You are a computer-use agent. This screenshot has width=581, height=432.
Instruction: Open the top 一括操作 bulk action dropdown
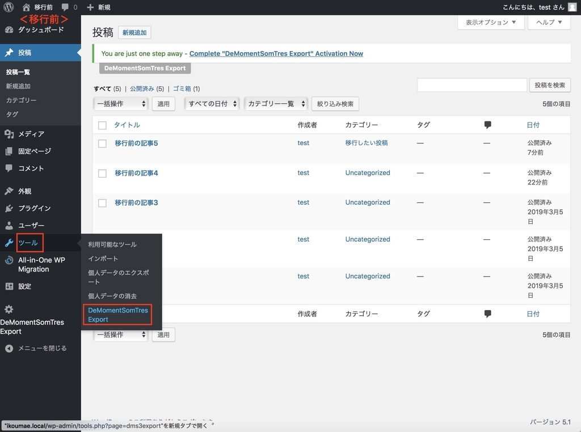[x=120, y=104]
